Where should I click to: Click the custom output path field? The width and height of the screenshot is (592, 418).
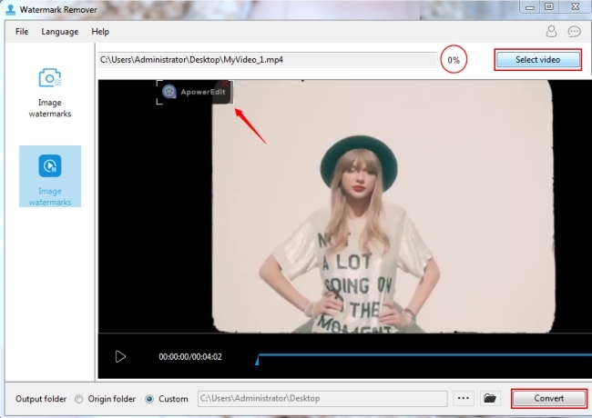[x=321, y=398]
